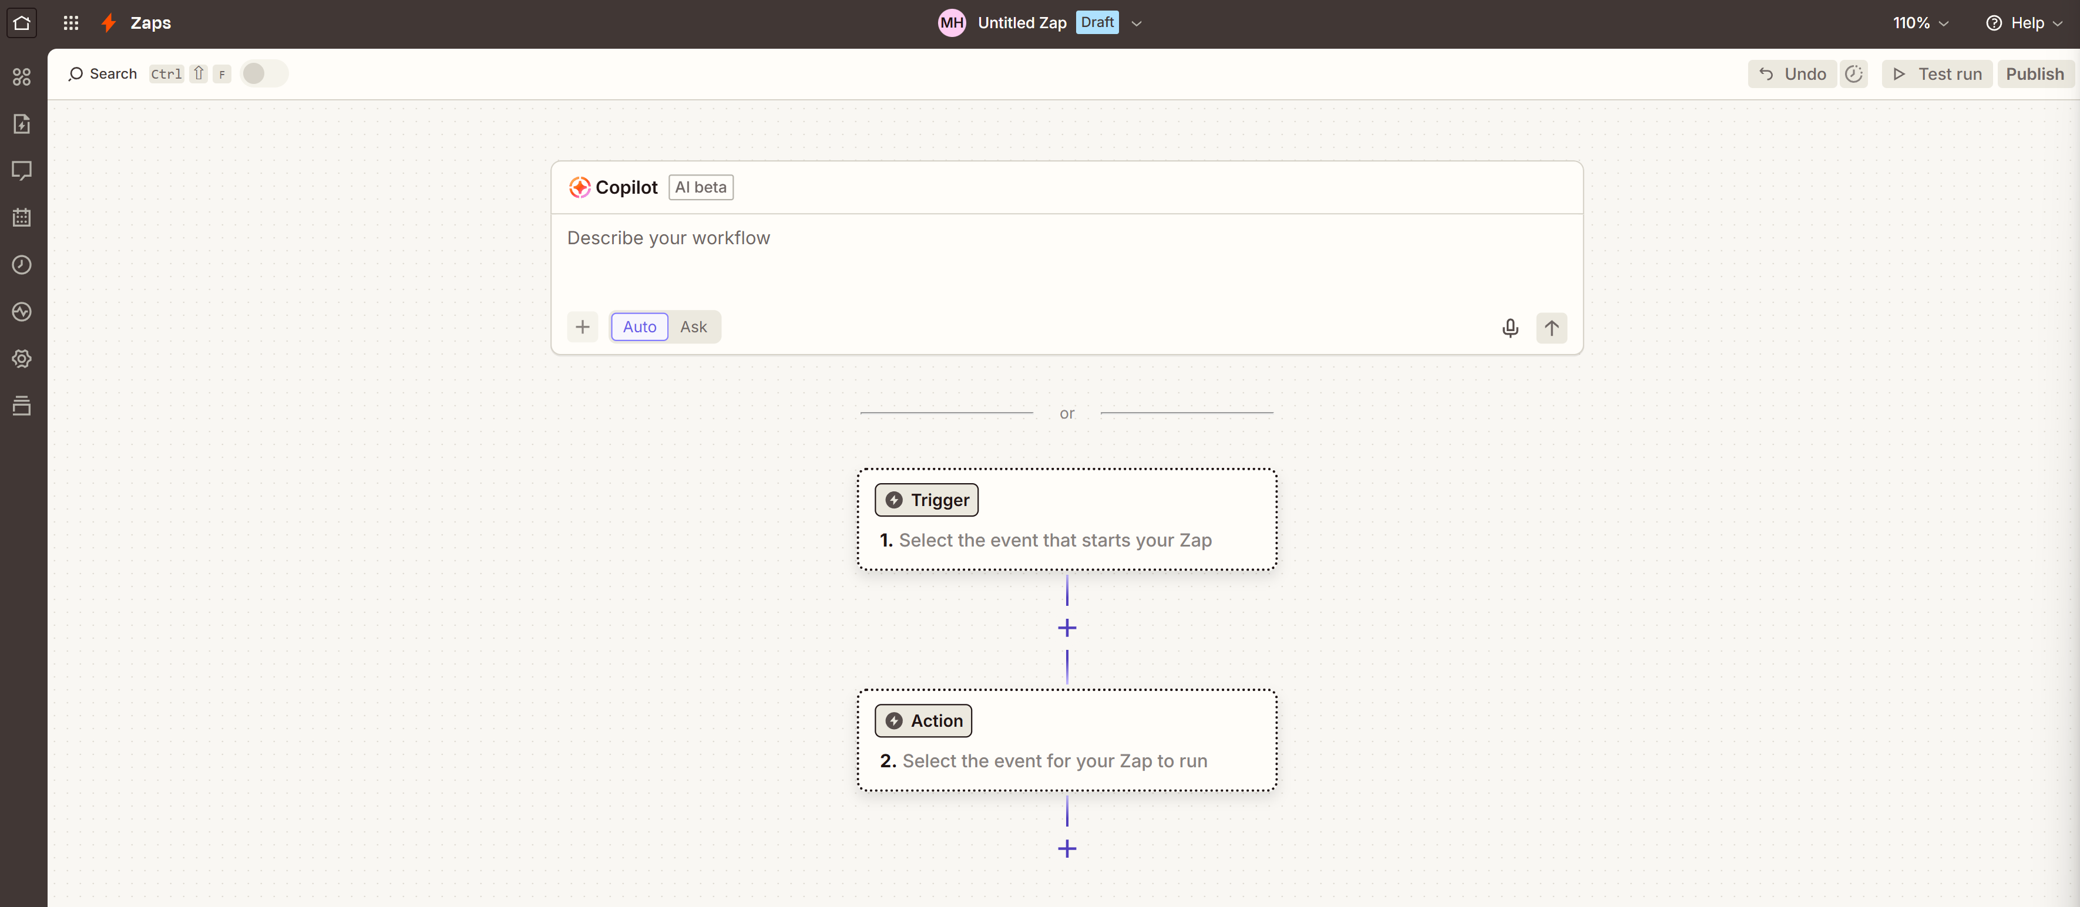Select Auto mode in Copilot
This screenshot has height=907, width=2080.
point(640,327)
